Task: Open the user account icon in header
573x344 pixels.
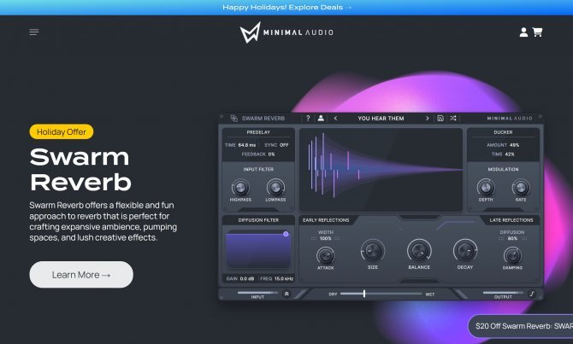Action: 523,32
